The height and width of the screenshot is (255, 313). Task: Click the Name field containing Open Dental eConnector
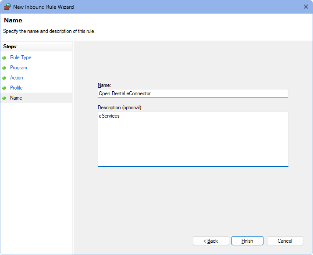[192, 93]
